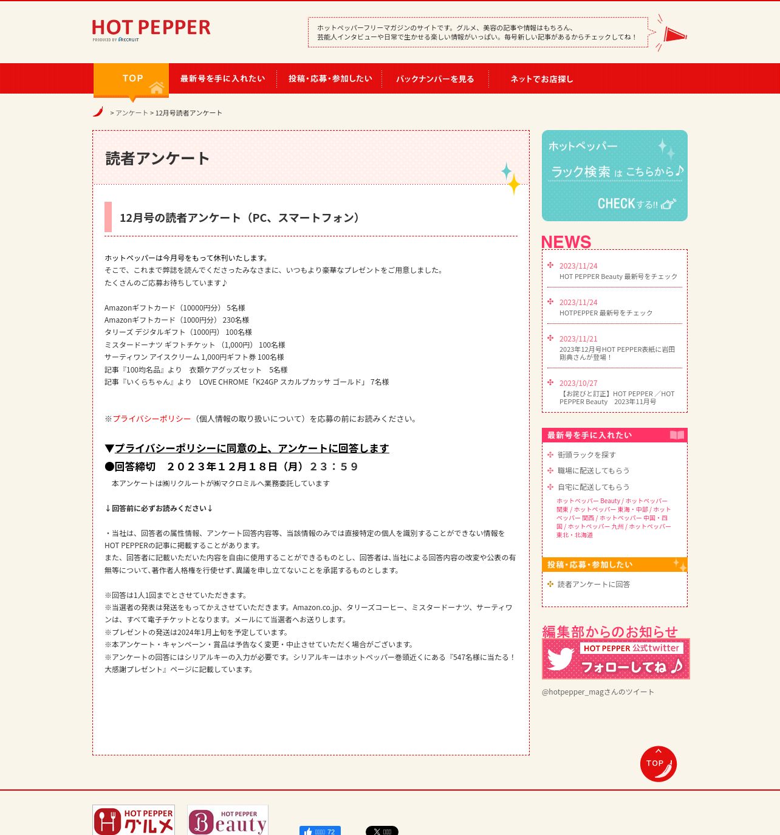Click the 投稿・応募・参加したい sidebar header

(x=615, y=565)
